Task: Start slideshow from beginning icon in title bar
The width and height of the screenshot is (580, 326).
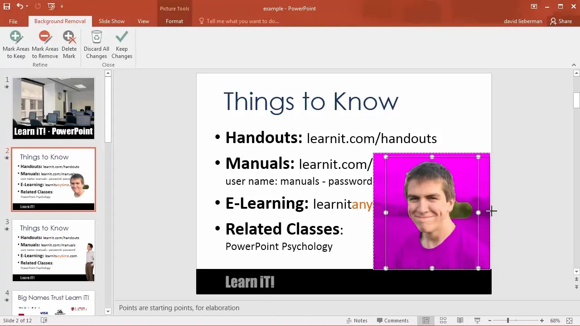Action: click(x=51, y=6)
